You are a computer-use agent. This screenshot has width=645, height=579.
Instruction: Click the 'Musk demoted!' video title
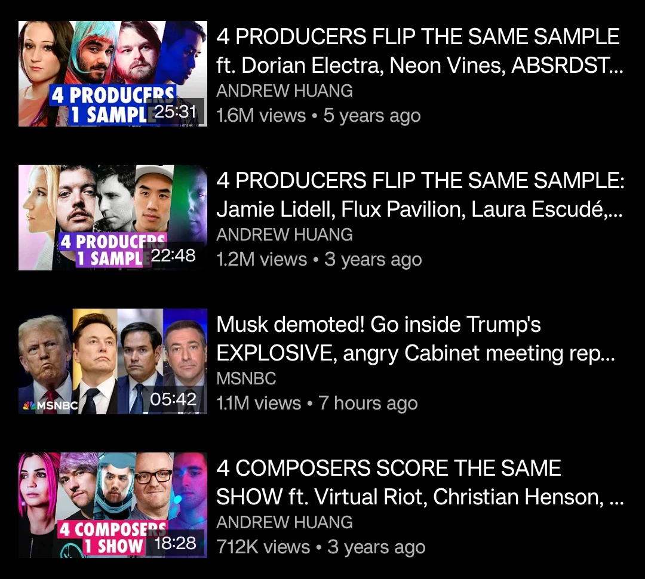(416, 339)
